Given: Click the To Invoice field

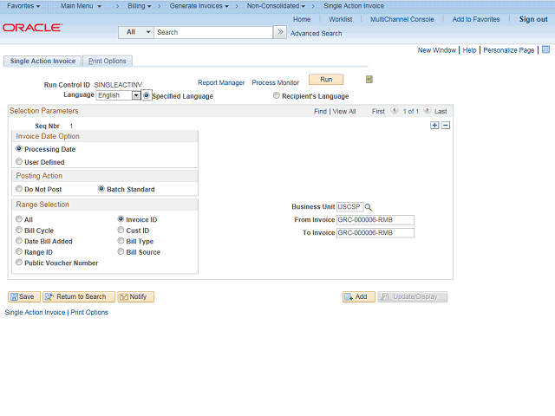Looking at the screenshot, I should pos(375,233).
